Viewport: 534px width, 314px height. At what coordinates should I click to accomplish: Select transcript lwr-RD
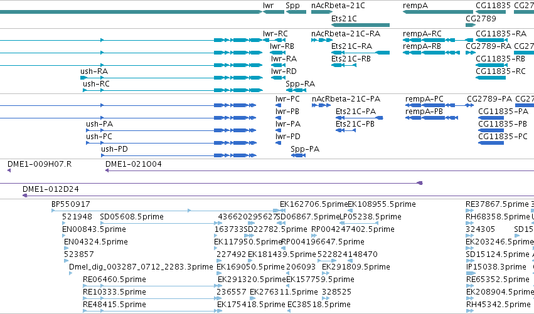[284, 71]
